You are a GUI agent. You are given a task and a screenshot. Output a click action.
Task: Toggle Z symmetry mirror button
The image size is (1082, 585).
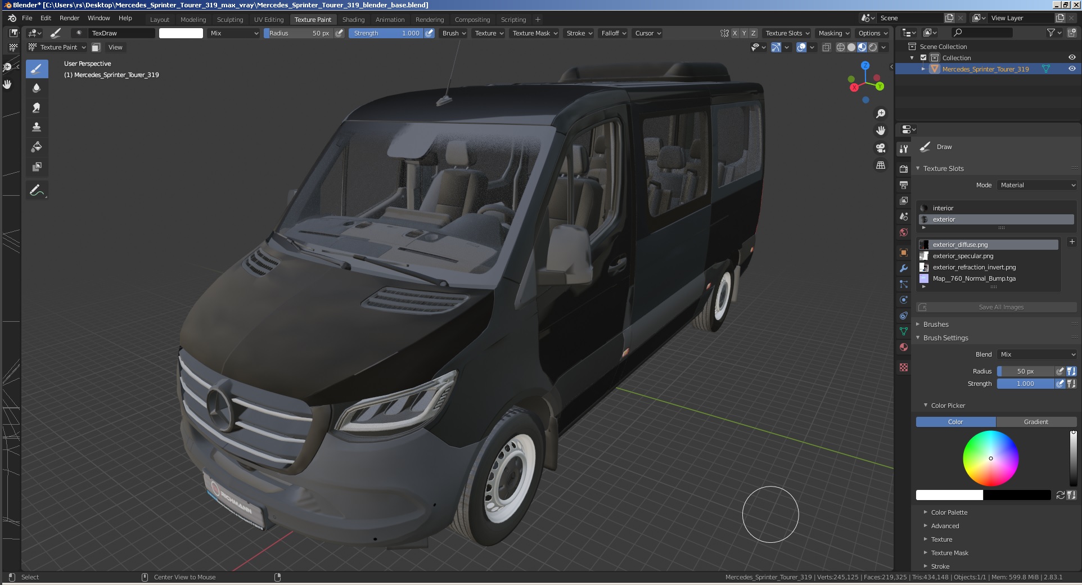(754, 33)
